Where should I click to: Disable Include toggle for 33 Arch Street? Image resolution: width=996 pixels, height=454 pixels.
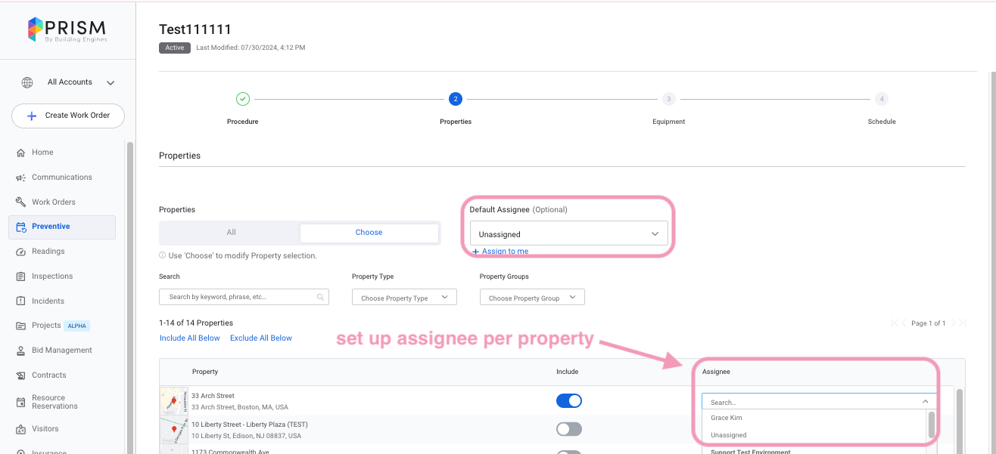click(x=568, y=400)
